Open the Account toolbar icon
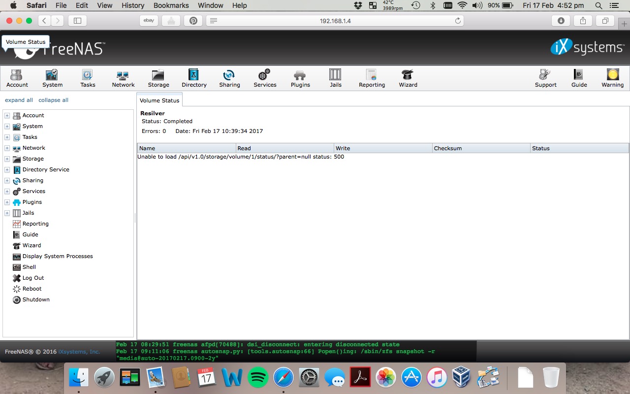Image resolution: width=630 pixels, height=394 pixels. 17,78
